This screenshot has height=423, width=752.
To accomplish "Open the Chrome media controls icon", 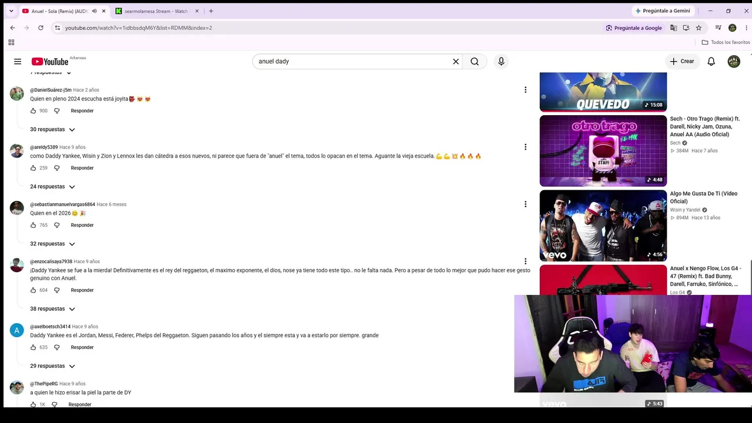I will pos(718,28).
